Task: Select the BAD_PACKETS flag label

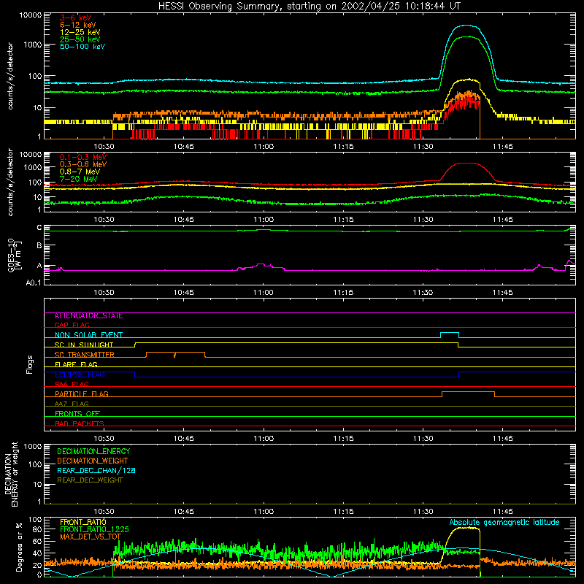Action: tap(80, 423)
